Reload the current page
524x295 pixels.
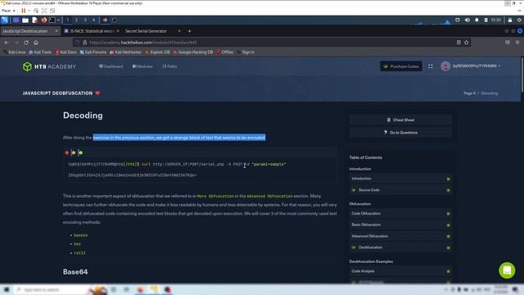tap(26, 43)
